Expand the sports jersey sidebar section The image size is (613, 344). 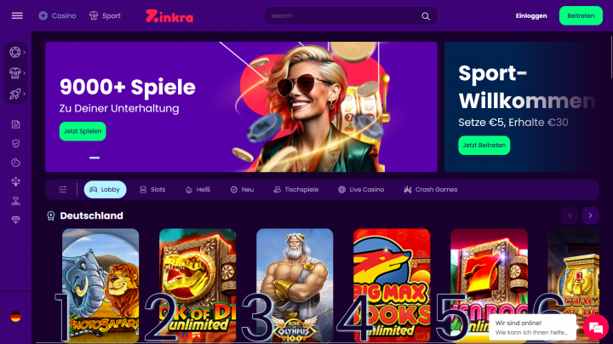tap(15, 72)
